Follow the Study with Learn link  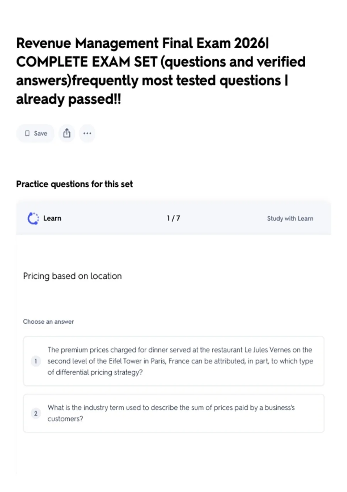290,219
